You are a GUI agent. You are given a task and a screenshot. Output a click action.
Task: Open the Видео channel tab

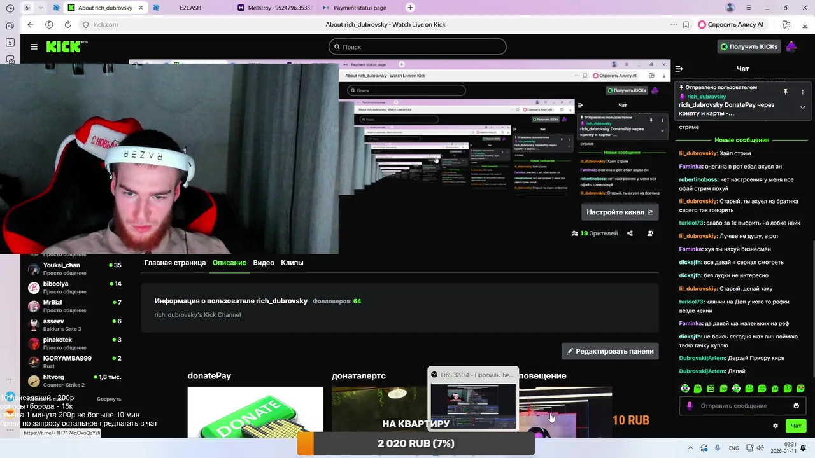tap(264, 263)
